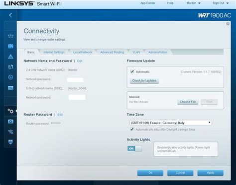236x185 pixels.
Task: Switch to the Basic tab
Action: pos(31,52)
